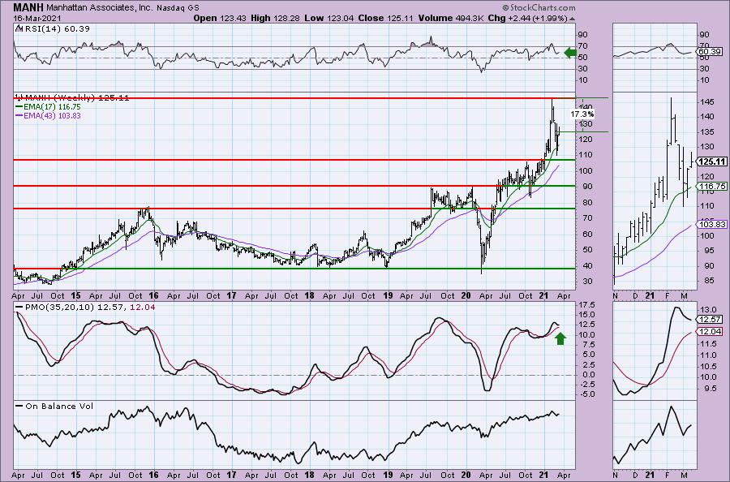Click the 12.04 PMO signal tag on right axis
The image size is (730, 482).
pos(710,332)
